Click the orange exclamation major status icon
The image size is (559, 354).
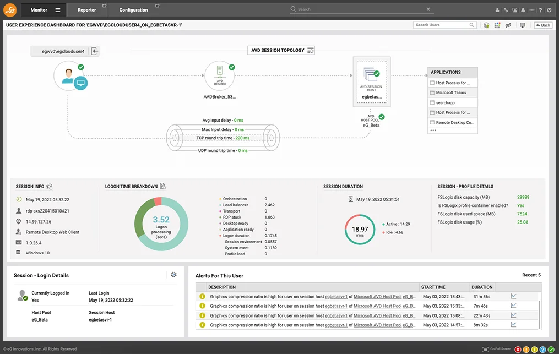coord(526,350)
